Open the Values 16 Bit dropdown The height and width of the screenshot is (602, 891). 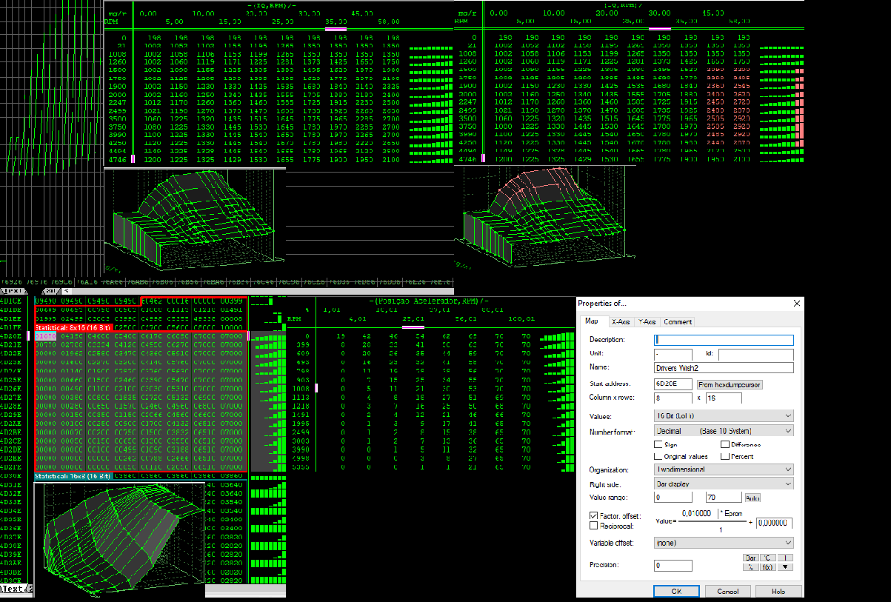coord(724,416)
